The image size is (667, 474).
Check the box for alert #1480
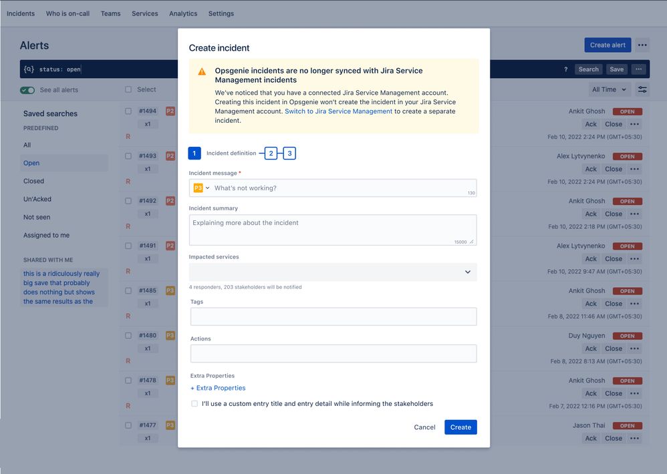pos(128,336)
